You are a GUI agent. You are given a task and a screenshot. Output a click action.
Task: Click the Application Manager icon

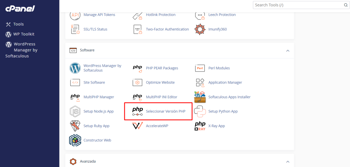[x=200, y=82]
